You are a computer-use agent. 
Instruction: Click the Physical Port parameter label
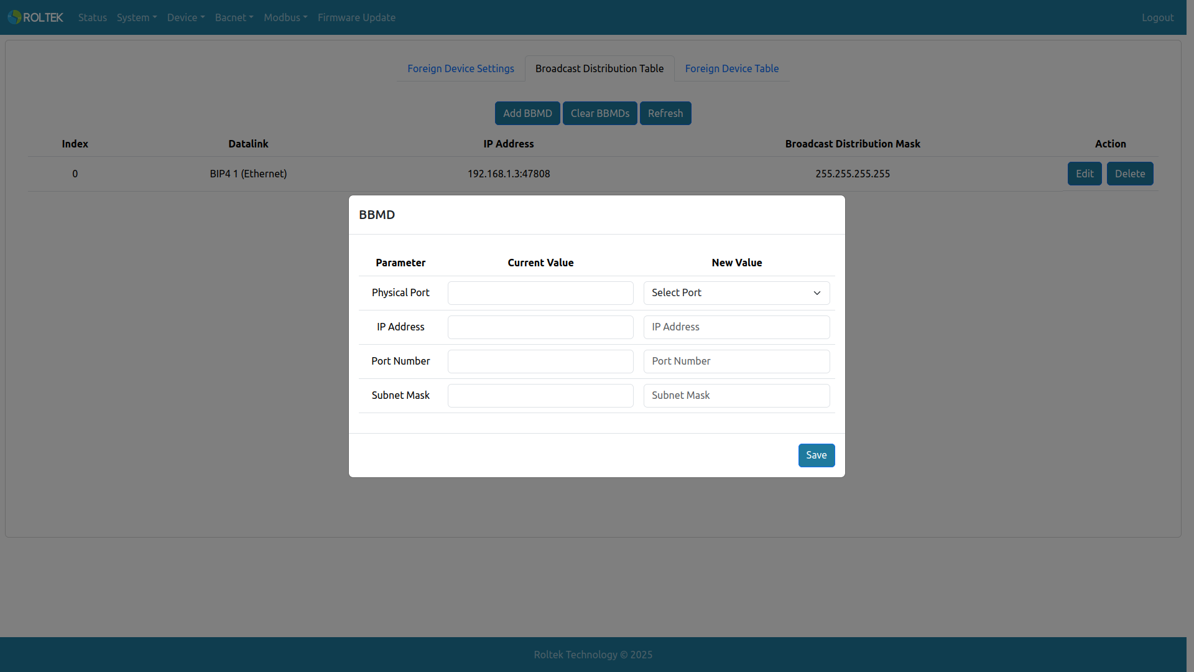pyautogui.click(x=400, y=292)
